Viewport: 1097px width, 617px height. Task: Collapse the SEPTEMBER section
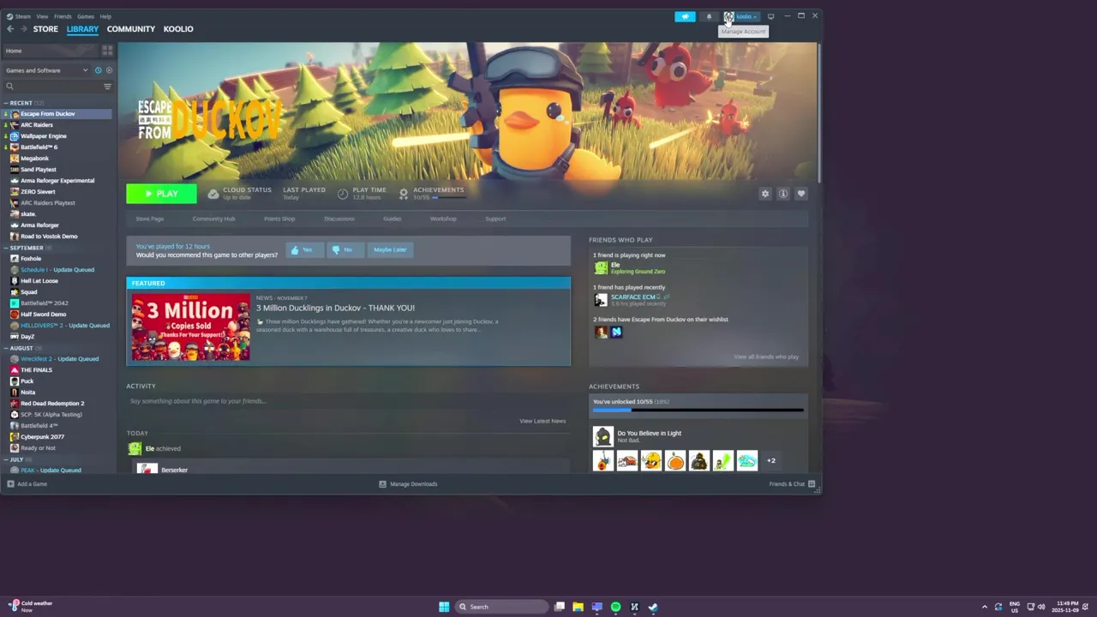click(6, 248)
